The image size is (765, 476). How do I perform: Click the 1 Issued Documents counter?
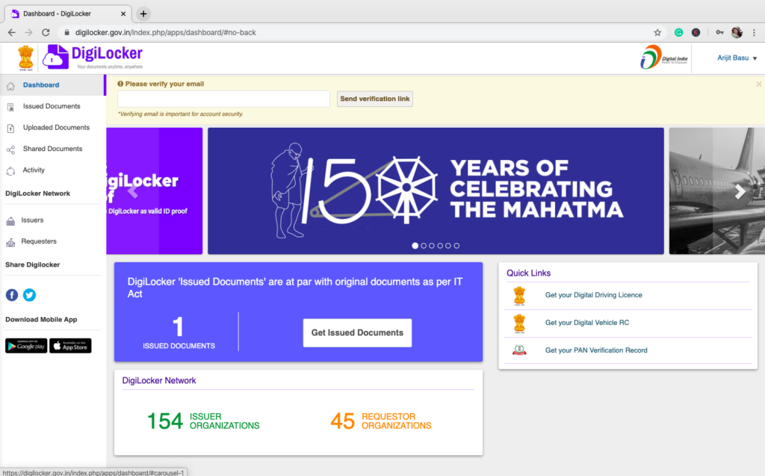[x=179, y=333]
